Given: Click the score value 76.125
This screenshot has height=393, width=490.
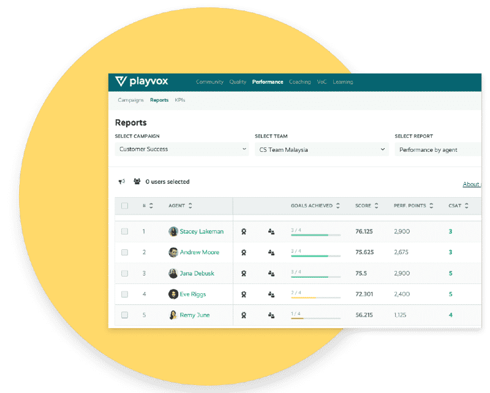Looking at the screenshot, I should tap(364, 231).
